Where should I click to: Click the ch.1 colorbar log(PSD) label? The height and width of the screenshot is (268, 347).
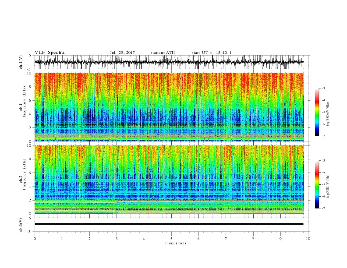coord(328,114)
